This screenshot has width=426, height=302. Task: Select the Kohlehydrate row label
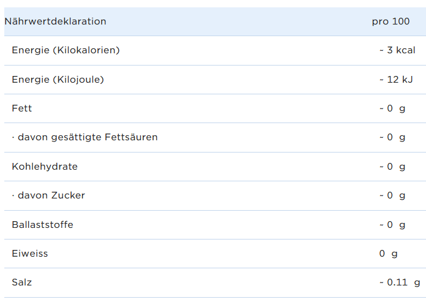(x=45, y=167)
